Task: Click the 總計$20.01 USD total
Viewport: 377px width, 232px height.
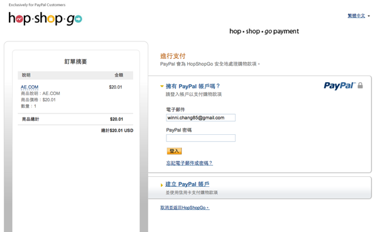Action: tap(117, 130)
